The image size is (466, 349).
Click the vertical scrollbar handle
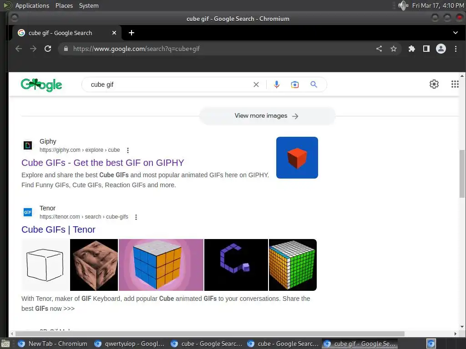[x=462, y=174]
